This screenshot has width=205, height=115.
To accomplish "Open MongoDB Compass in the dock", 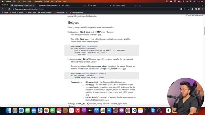I will (x=168, y=111).
